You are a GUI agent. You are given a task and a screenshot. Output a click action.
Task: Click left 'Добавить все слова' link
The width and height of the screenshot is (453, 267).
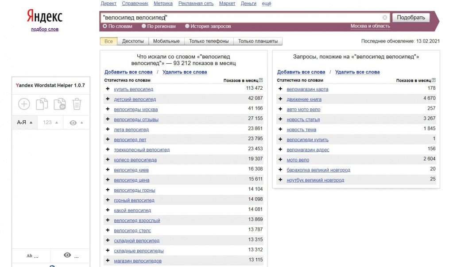point(128,72)
